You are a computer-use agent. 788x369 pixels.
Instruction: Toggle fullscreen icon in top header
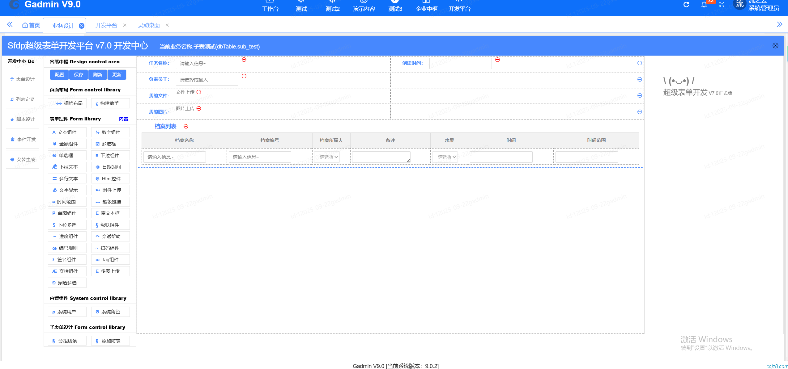pyautogui.click(x=722, y=5)
